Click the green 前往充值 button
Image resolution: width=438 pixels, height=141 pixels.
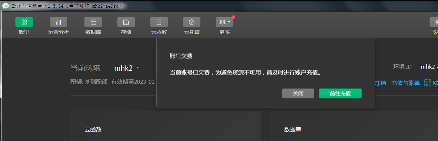pos(340,93)
